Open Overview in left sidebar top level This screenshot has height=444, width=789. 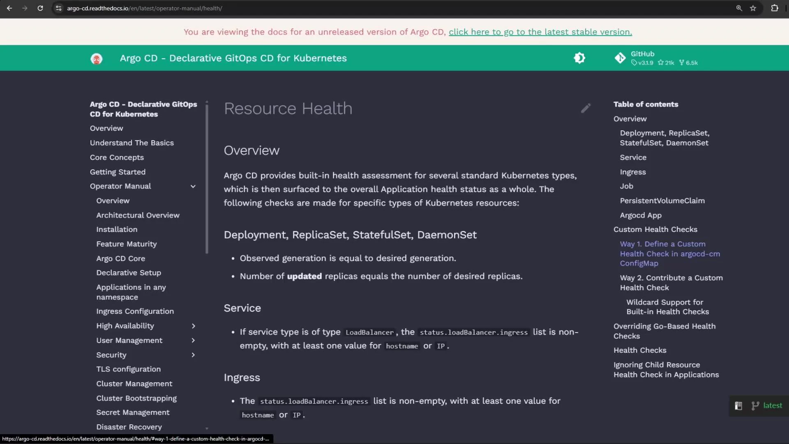[106, 128]
